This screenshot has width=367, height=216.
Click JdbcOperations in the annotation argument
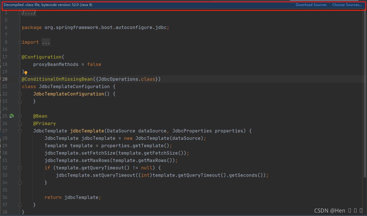[118, 79]
